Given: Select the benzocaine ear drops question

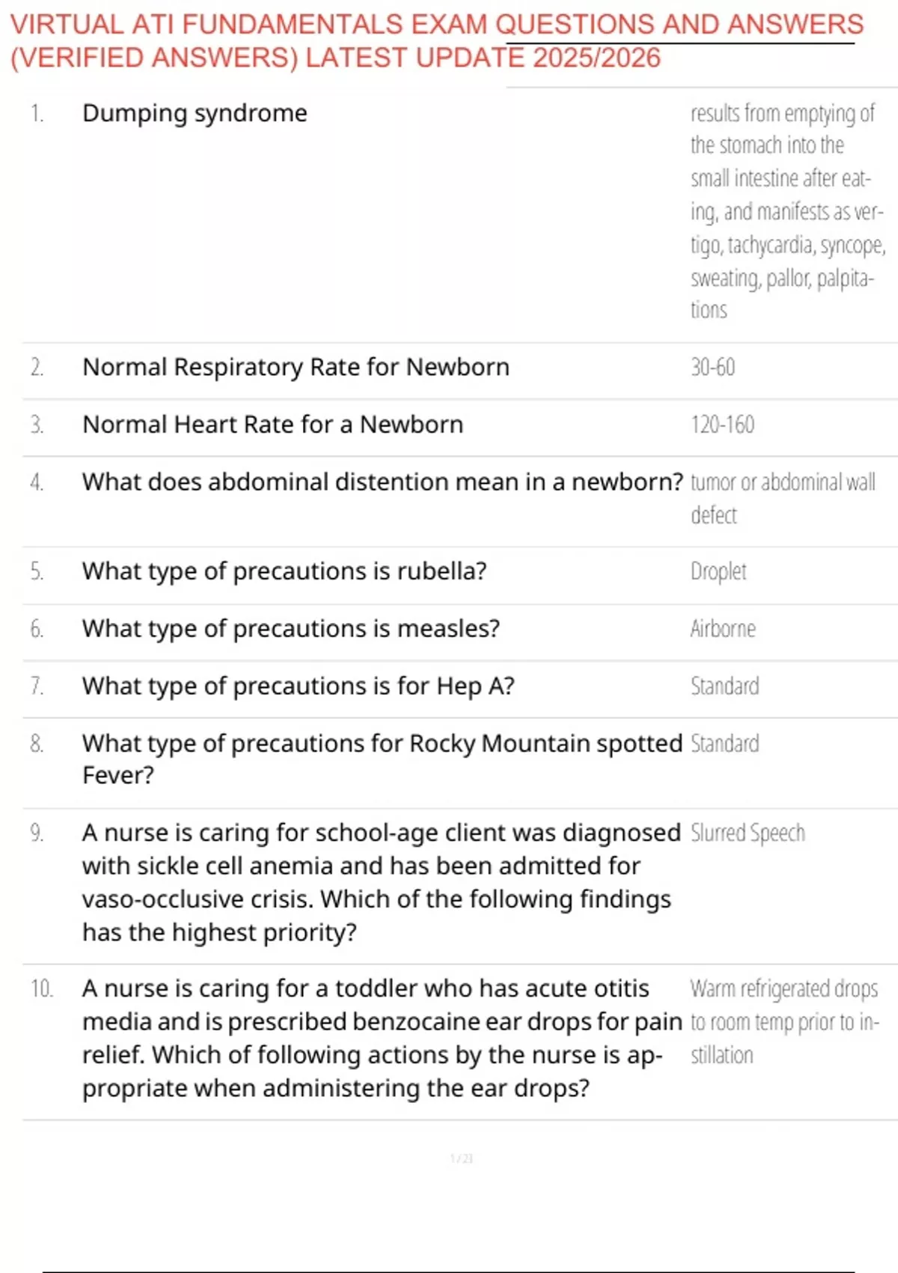Looking at the screenshot, I should pos(382,1038).
